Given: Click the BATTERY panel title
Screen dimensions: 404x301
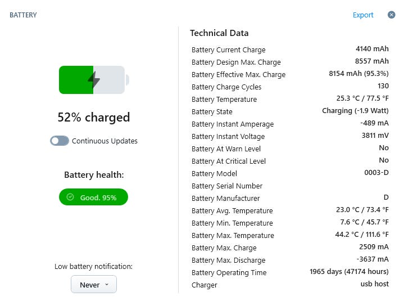Looking at the screenshot, I should point(23,15).
